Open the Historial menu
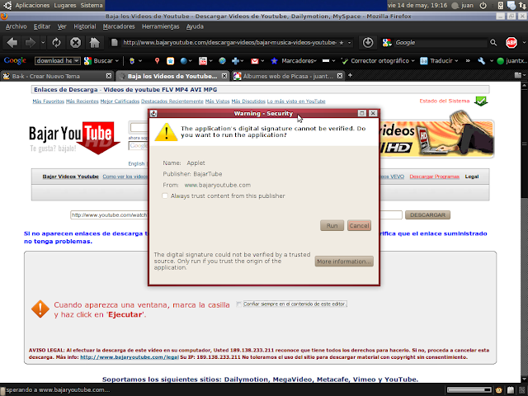The width and height of the screenshot is (528, 396). coord(84,26)
